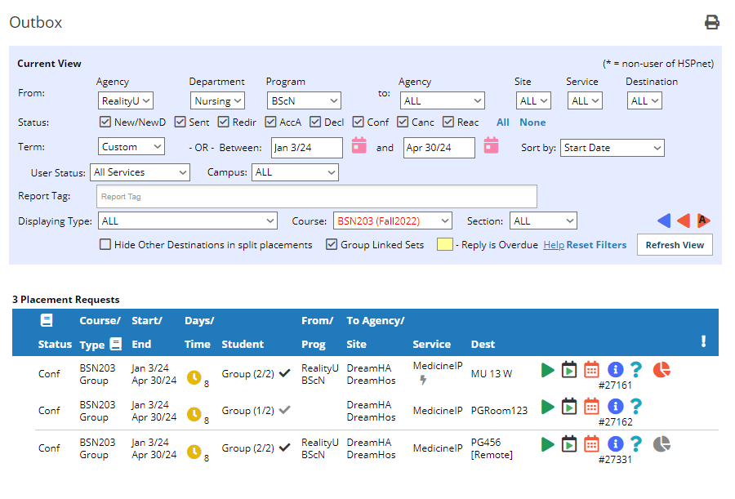Click the Student column header

pyautogui.click(x=243, y=344)
